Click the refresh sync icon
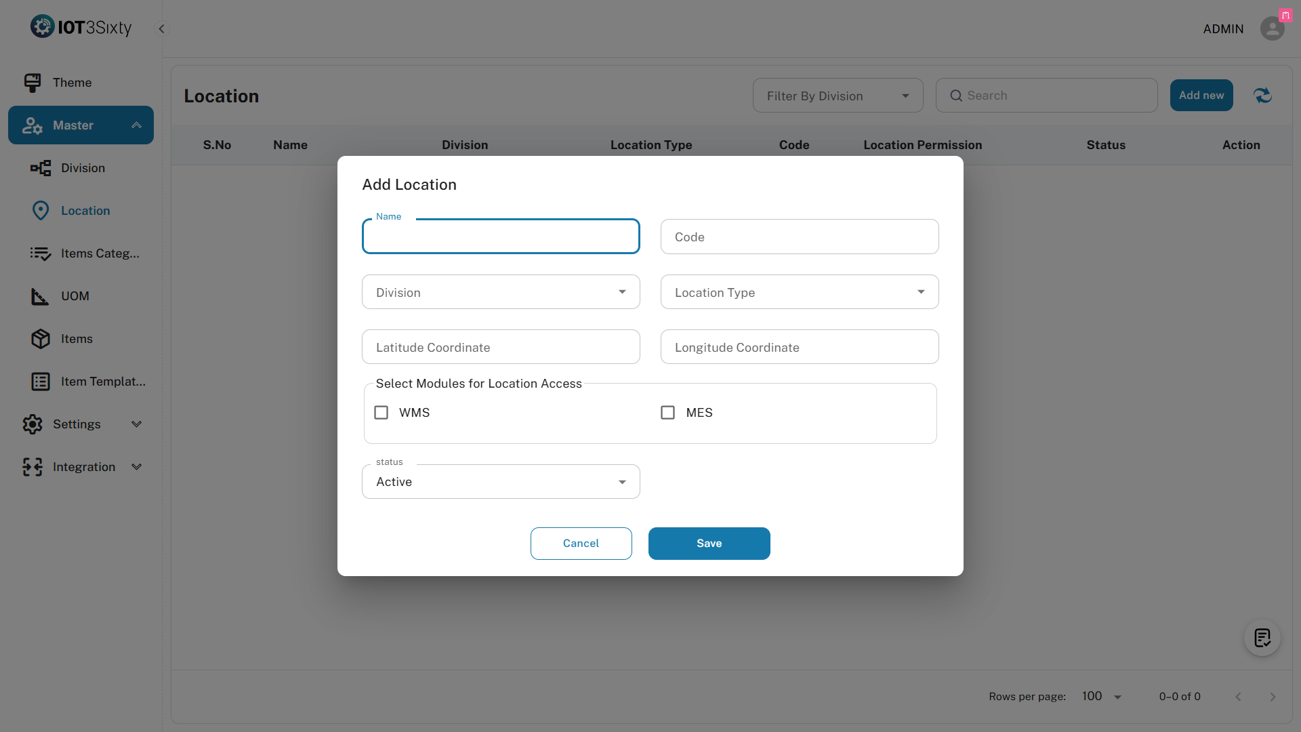The width and height of the screenshot is (1301, 732). tap(1262, 96)
